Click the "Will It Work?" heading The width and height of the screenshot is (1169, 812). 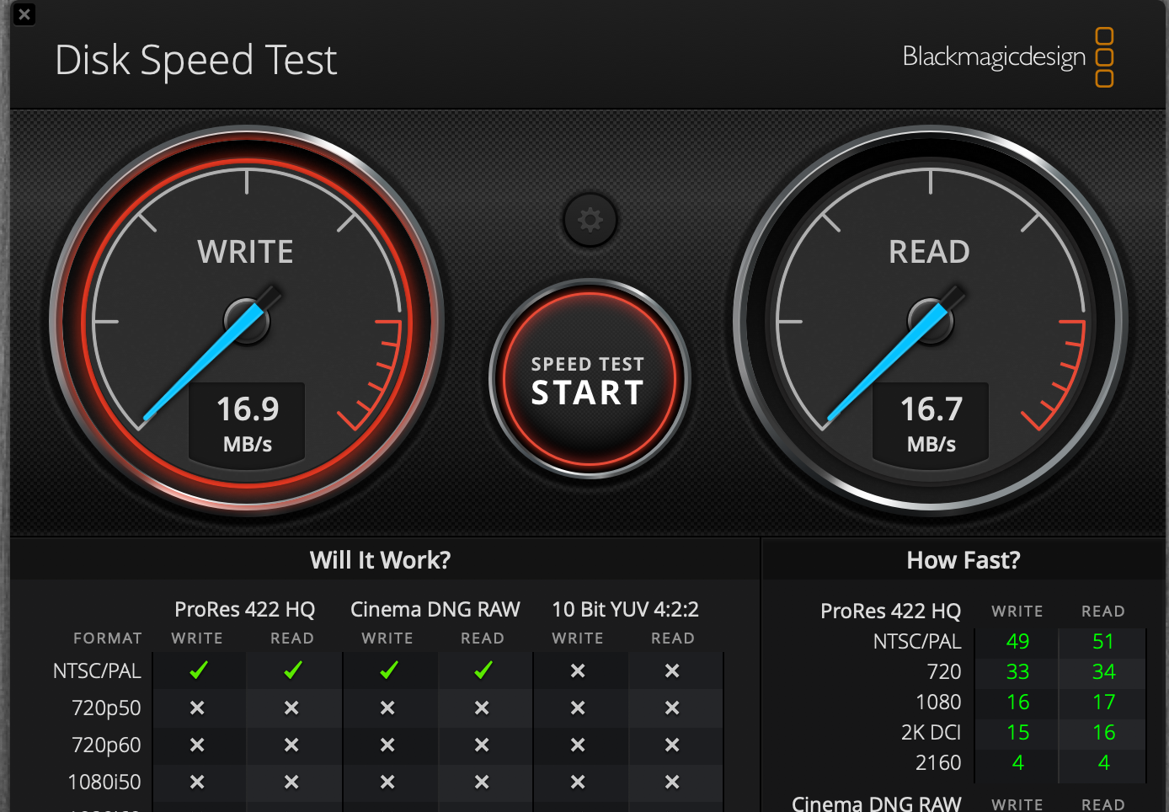pos(381,560)
